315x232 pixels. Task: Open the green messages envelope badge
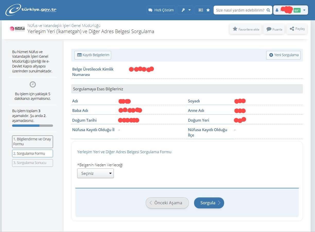(x=297, y=10)
